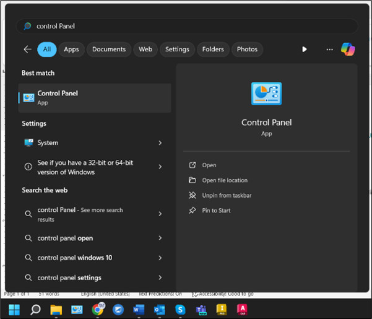Select the All filter tab
The width and height of the screenshot is (372, 319).
pyautogui.click(x=47, y=50)
